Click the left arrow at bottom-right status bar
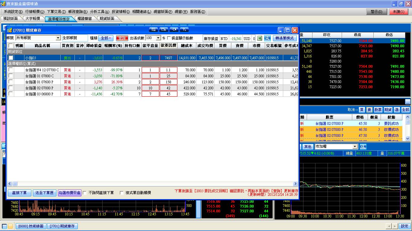The height and width of the screenshot is (231, 412). click(389, 226)
